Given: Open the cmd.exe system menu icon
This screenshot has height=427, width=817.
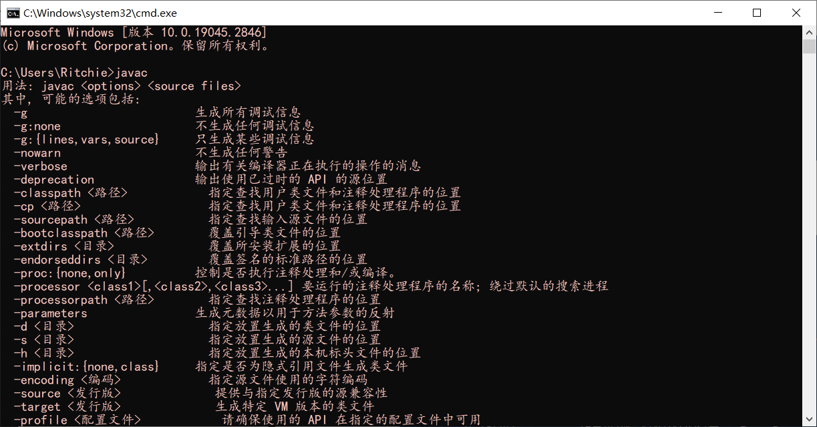Looking at the screenshot, I should pos(12,12).
